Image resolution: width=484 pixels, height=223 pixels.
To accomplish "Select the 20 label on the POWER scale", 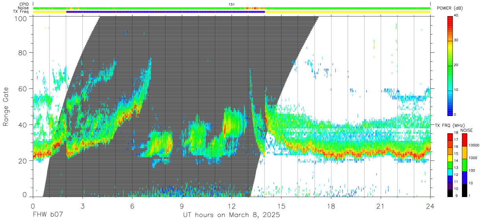I will [456, 65].
